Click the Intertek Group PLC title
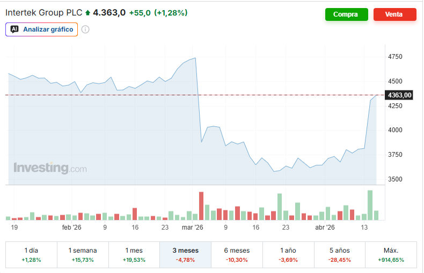This screenshot has width=424, height=273. (x=44, y=13)
